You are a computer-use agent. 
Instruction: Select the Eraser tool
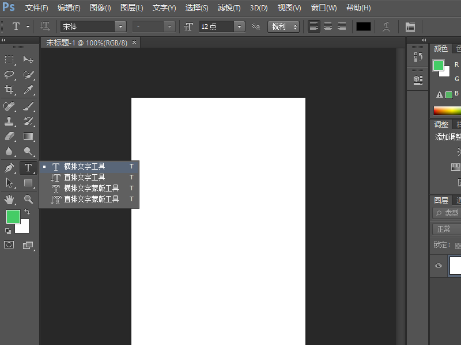(9, 136)
